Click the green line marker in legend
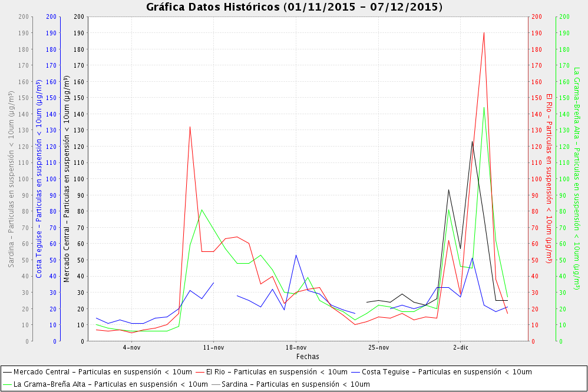This screenshot has height=392, width=588. (7, 385)
